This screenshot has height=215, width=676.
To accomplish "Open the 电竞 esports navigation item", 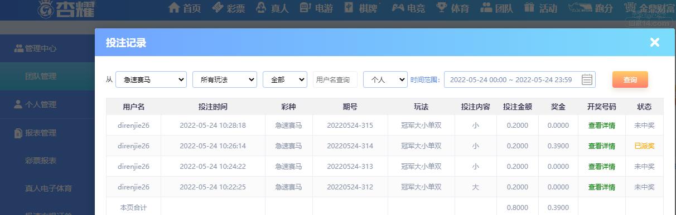I will [409, 8].
